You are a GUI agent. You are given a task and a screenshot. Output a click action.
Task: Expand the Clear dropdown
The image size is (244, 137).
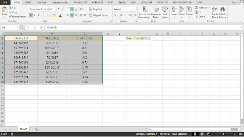(x=204, y=17)
